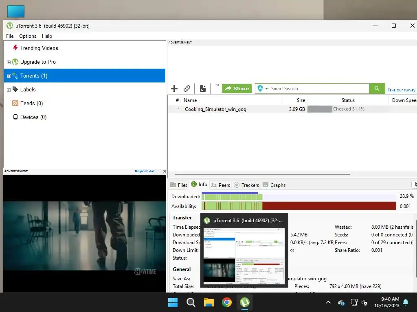Click the 3.09 GB size cell

(x=297, y=109)
